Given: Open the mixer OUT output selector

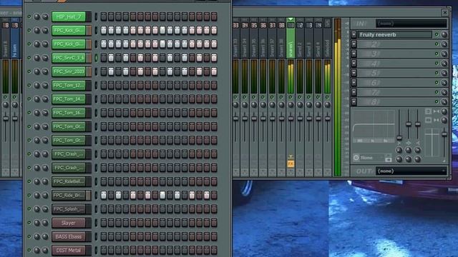Looking at the screenshot, I should [411, 171].
